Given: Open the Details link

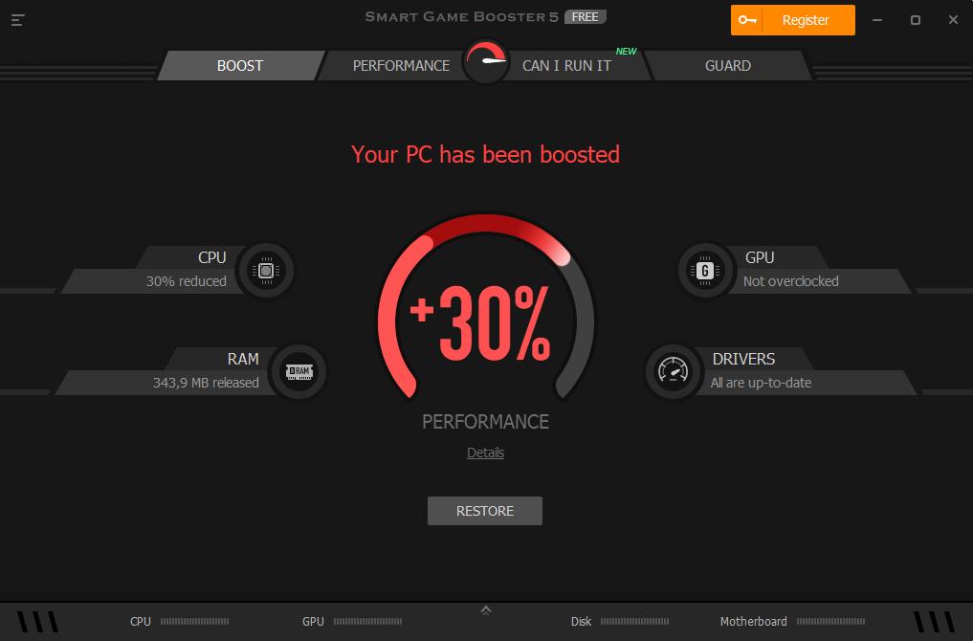Looking at the screenshot, I should coord(485,453).
